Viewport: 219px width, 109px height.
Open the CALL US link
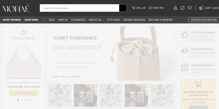(x=140, y=8)
